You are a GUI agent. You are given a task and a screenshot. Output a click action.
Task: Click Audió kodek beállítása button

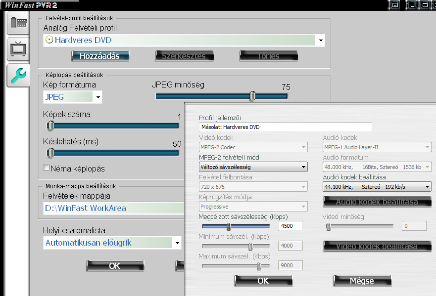tap(377, 202)
